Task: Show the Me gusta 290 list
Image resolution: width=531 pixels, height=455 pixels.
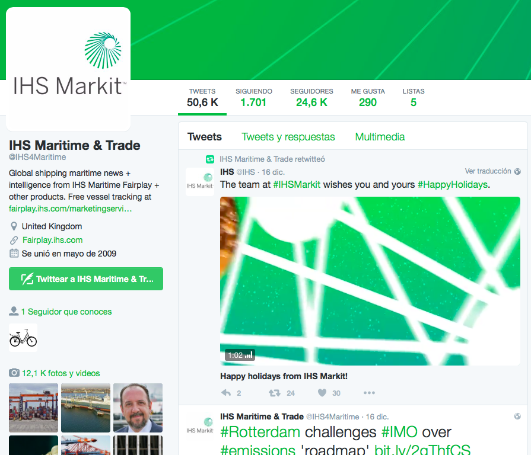Action: (368, 97)
